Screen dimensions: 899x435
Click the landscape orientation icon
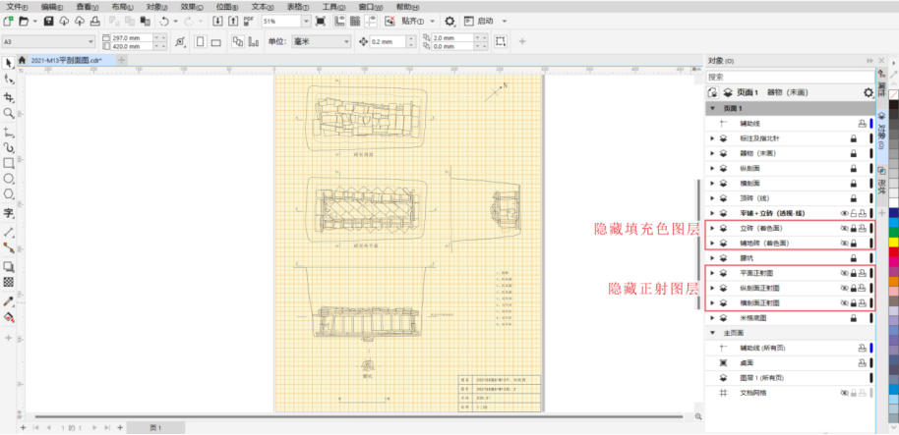coord(215,41)
